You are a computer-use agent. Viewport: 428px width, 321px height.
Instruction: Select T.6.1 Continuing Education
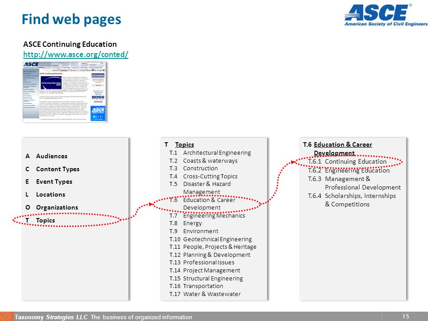point(347,161)
